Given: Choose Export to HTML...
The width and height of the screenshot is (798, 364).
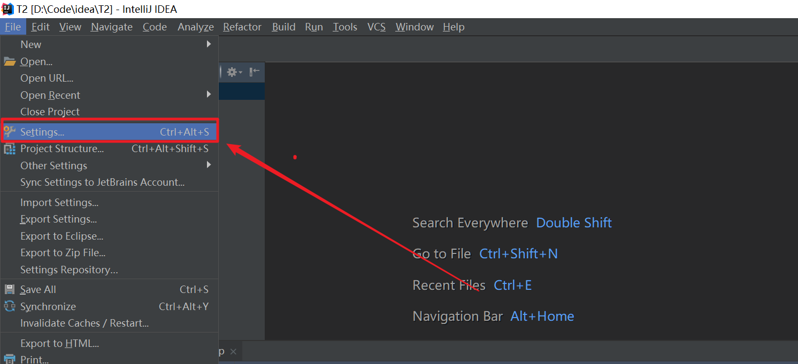Looking at the screenshot, I should point(109,343).
